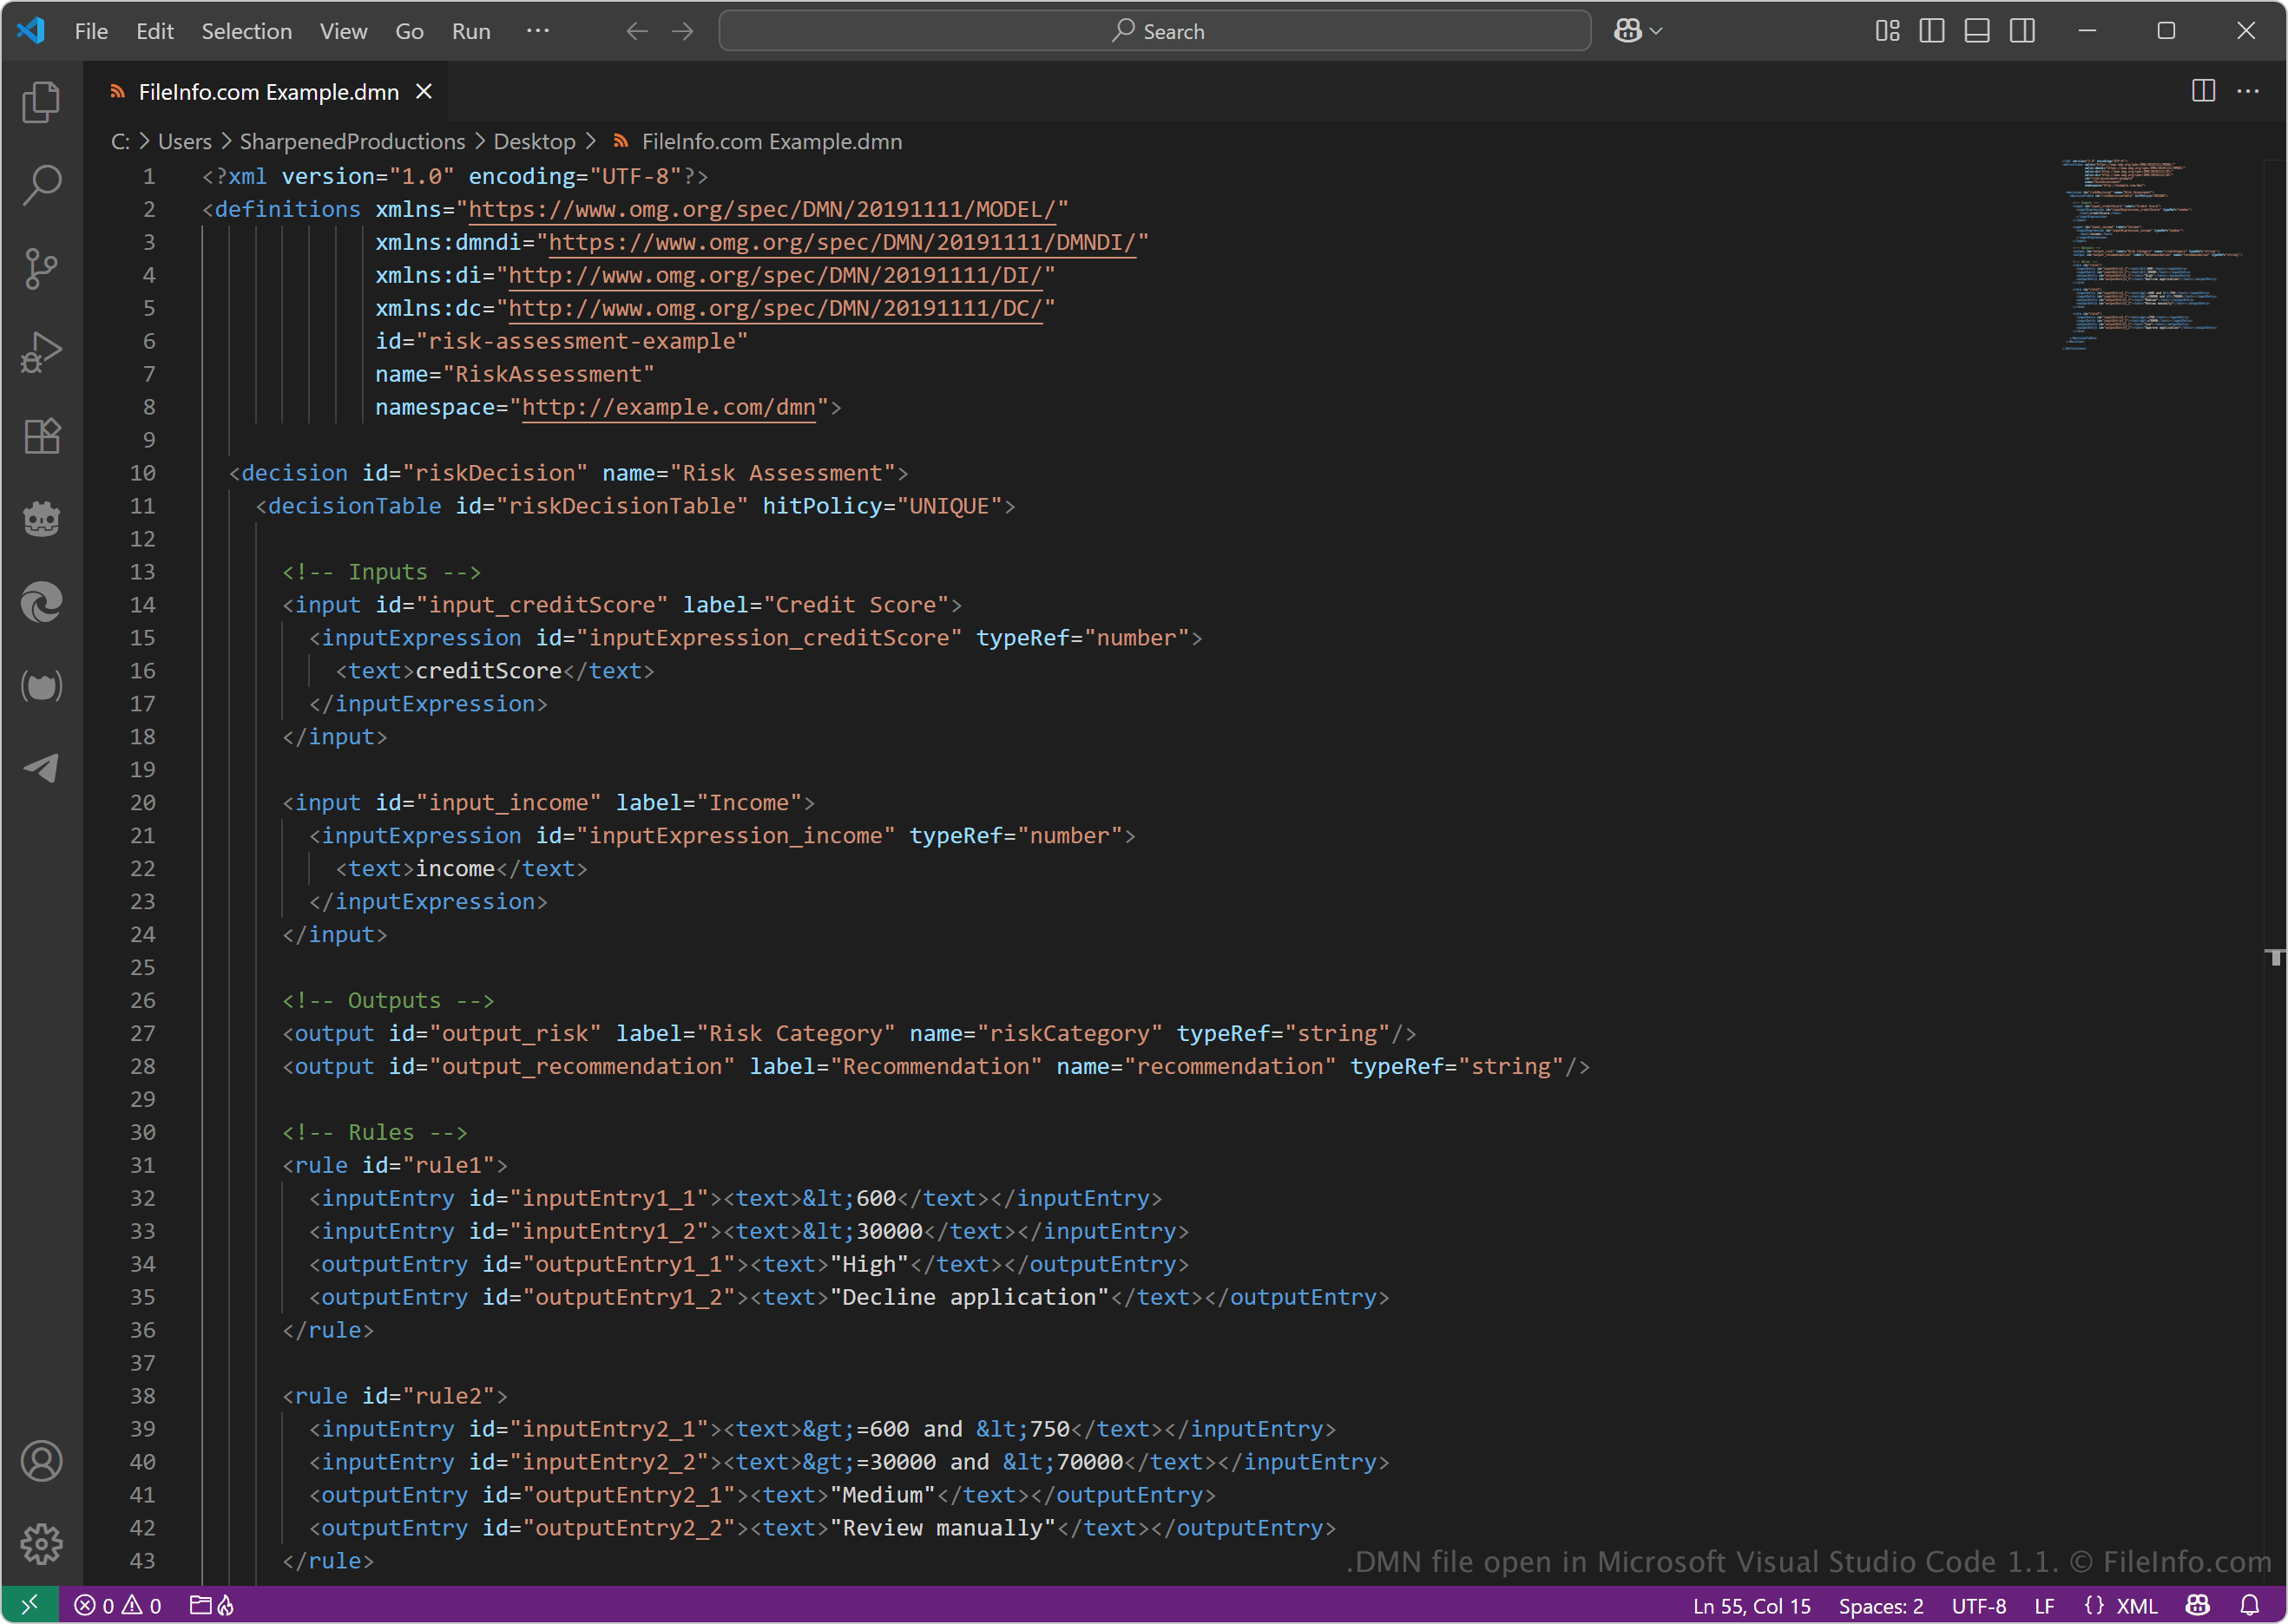
Task: Click the flame icon in the status bar
Action: coord(226,1605)
